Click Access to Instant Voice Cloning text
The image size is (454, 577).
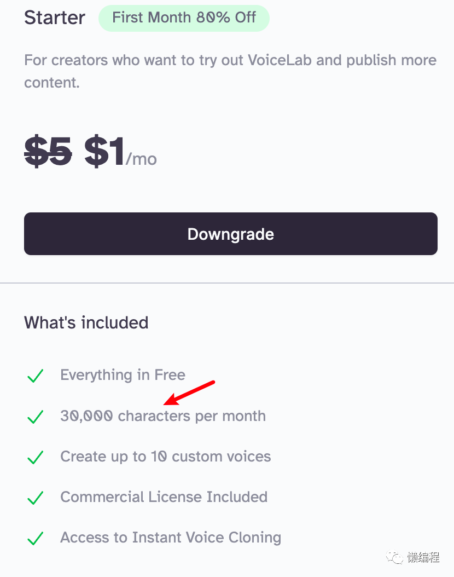[x=171, y=538]
